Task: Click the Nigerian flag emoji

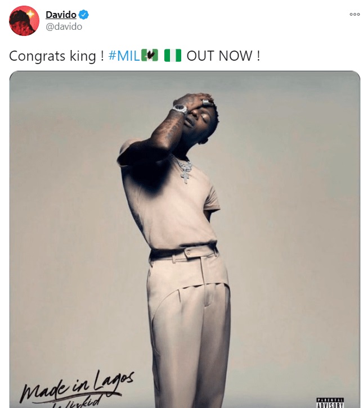Action: pyautogui.click(x=172, y=56)
